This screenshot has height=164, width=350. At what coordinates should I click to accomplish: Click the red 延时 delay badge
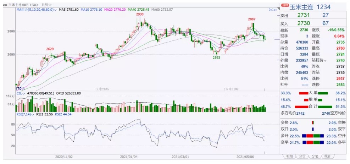point(285,6)
